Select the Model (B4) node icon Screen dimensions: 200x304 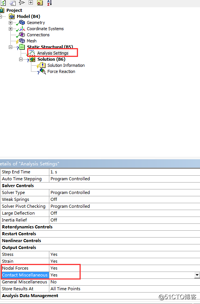(x=12, y=16)
